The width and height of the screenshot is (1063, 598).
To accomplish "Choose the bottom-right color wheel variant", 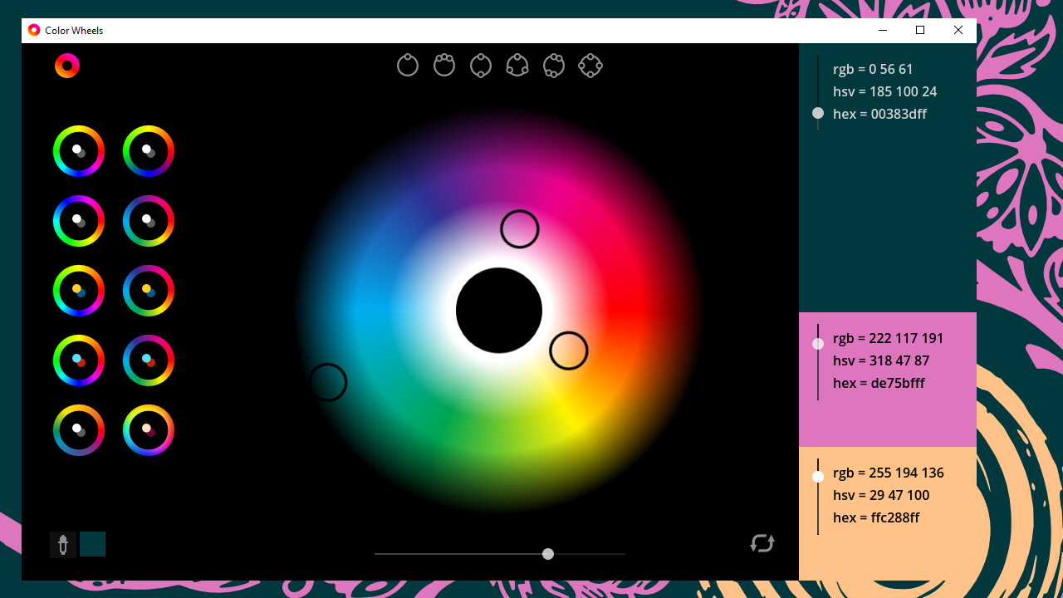I will pos(149,430).
